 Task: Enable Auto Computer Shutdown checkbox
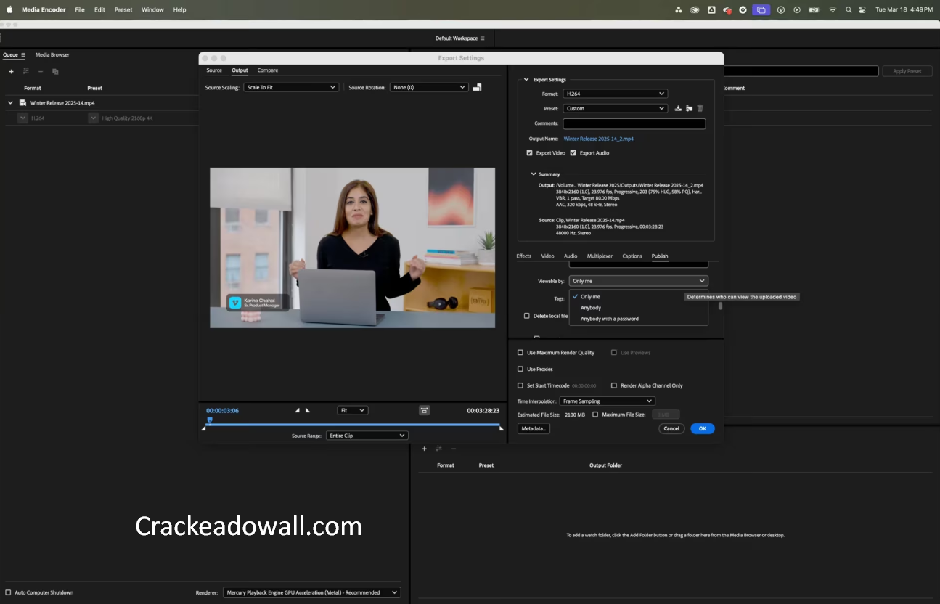coord(9,592)
